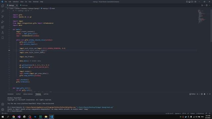Split the terminal
212x119 pixels.
point(202,94)
